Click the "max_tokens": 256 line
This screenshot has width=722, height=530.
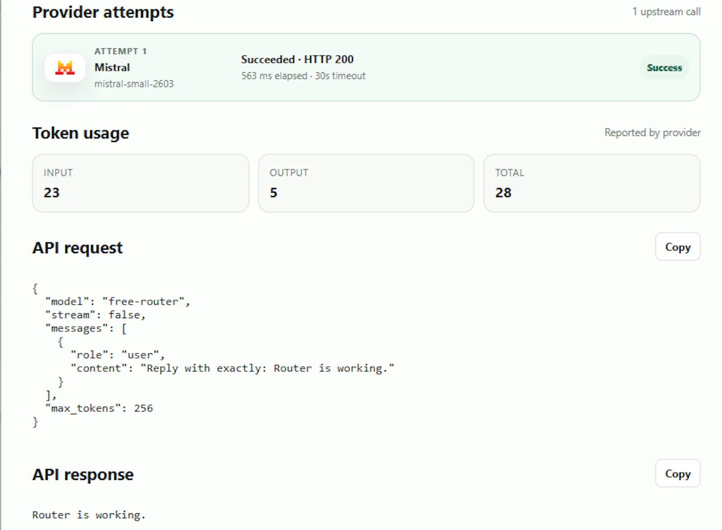(99, 408)
